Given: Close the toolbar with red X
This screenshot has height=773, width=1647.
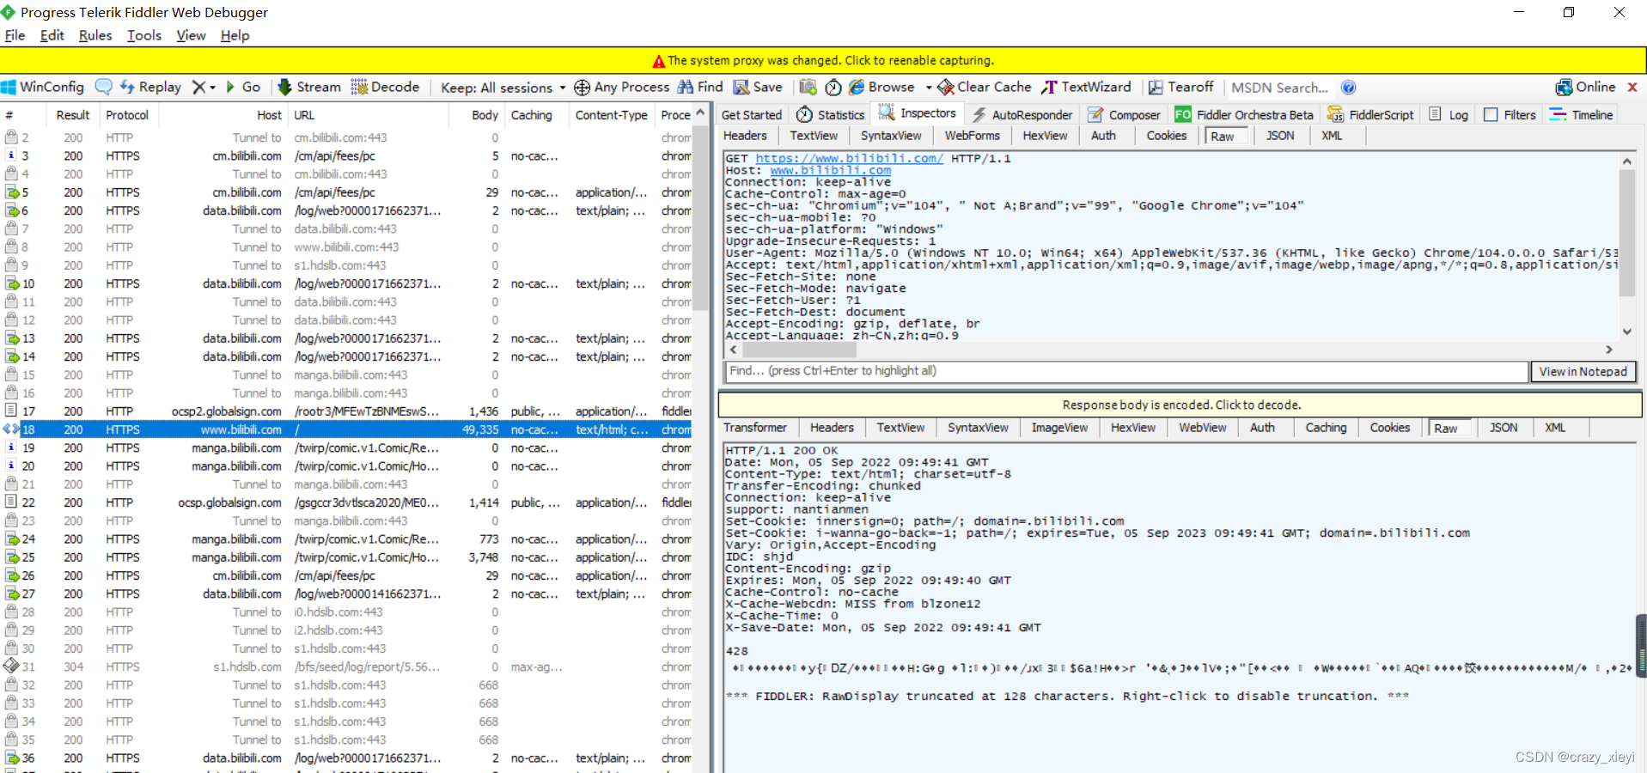Looking at the screenshot, I should (1632, 88).
